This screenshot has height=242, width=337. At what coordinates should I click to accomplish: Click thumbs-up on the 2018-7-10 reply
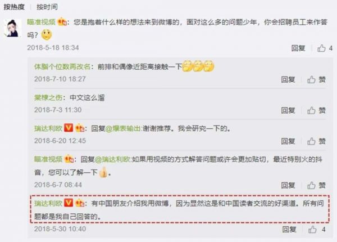[316, 79]
